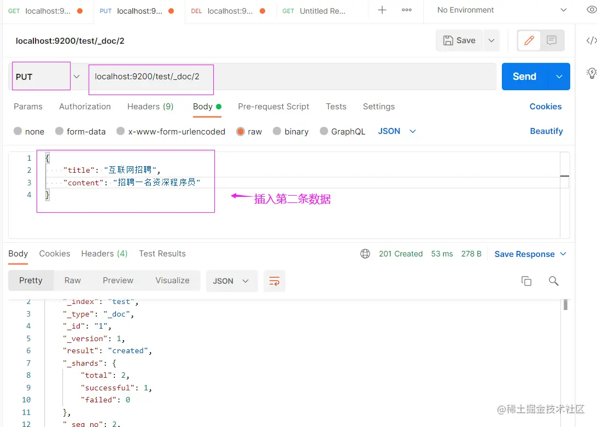Click the floppy disk Save icon

point(448,40)
